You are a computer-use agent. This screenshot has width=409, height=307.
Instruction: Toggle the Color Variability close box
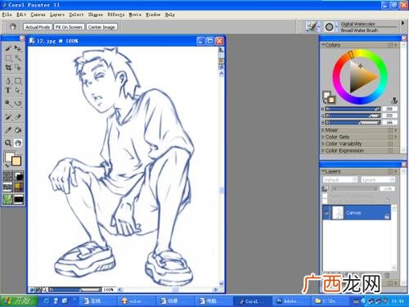pos(390,143)
